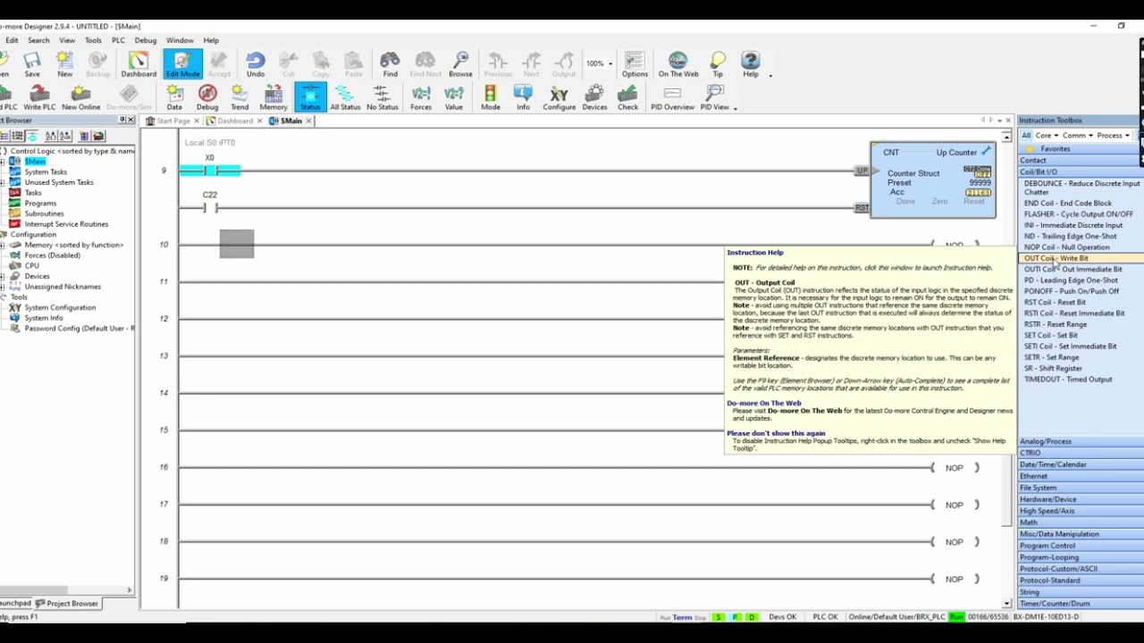This screenshot has height=643, width=1144.
Task: Click the New Online icon
Action: point(81,98)
